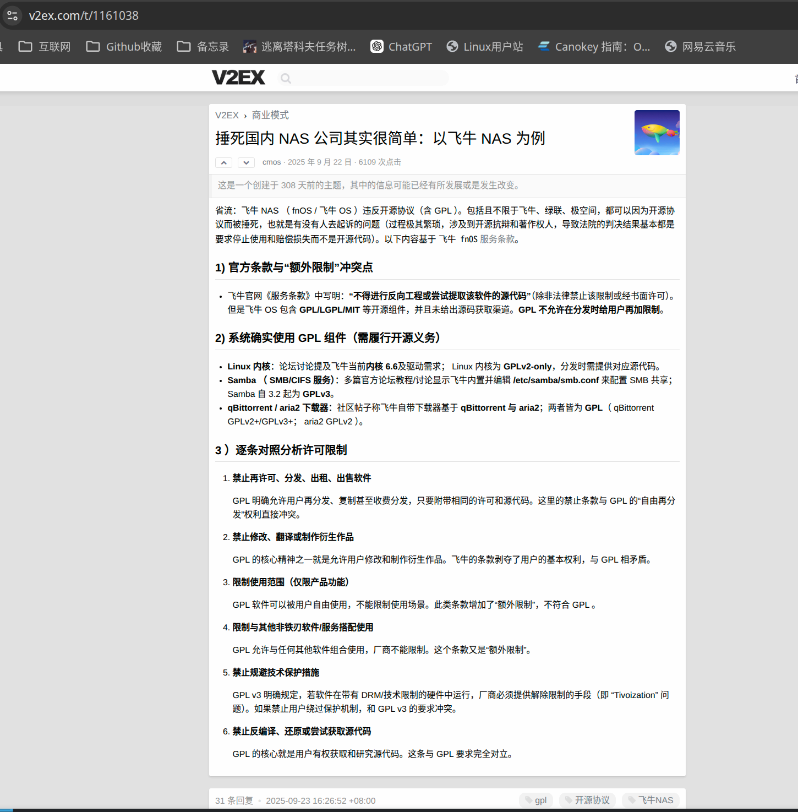Image resolution: width=798 pixels, height=812 pixels.
Task: Click the 31 条回复 text
Action: coord(234,800)
